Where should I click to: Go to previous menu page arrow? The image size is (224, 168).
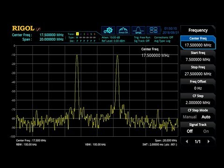click(x=187, y=141)
